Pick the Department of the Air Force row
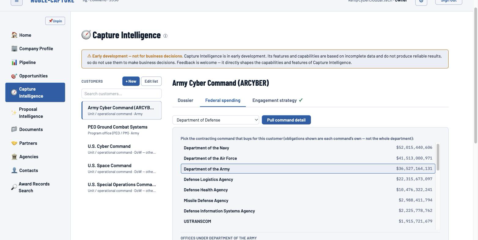478x240 pixels. 308,158
